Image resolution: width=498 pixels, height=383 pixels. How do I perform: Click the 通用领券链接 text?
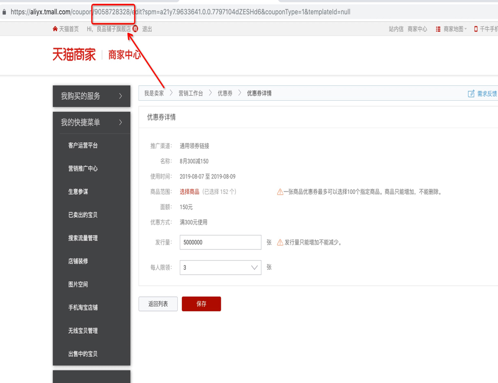[x=194, y=146]
